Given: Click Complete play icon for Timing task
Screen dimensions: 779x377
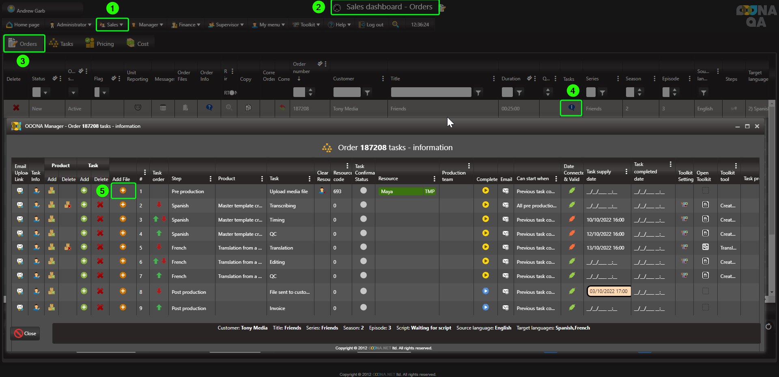Looking at the screenshot, I should pyautogui.click(x=485, y=219).
